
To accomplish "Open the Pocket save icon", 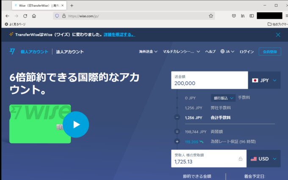I will click(234, 16).
